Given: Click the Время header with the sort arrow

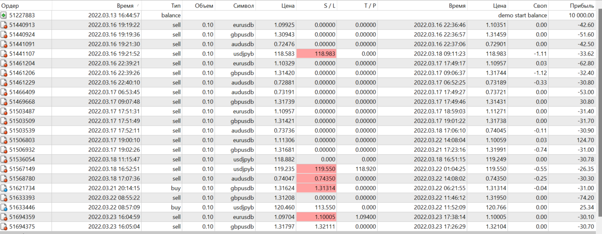Looking at the screenshot, I should point(96,6).
